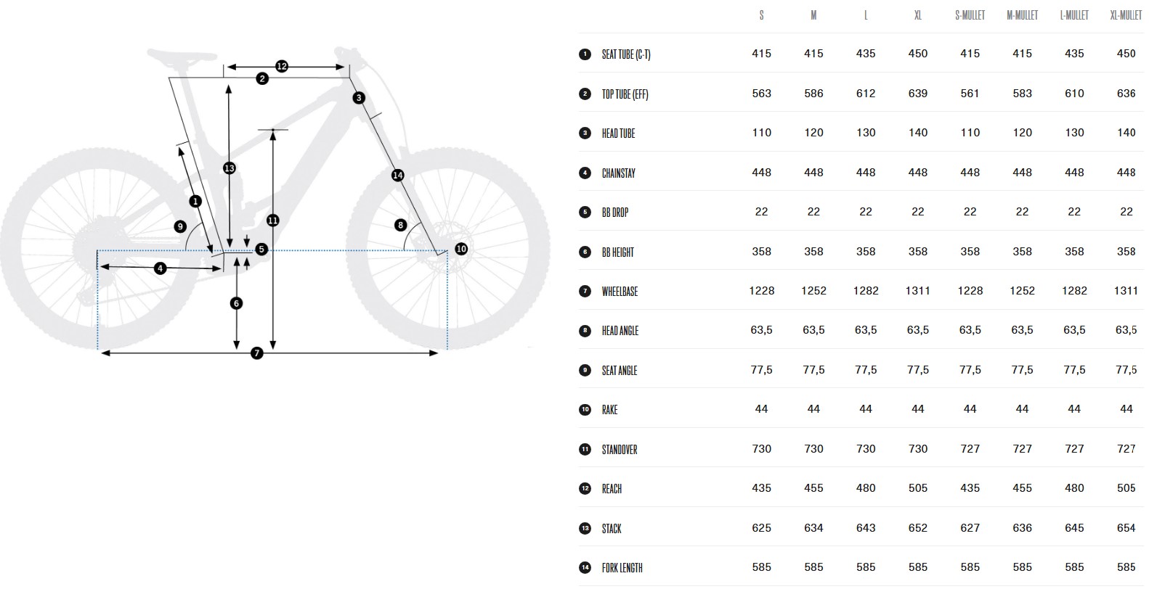Click the HEAD ANGLE row label
The image size is (1149, 597).
[x=620, y=331]
